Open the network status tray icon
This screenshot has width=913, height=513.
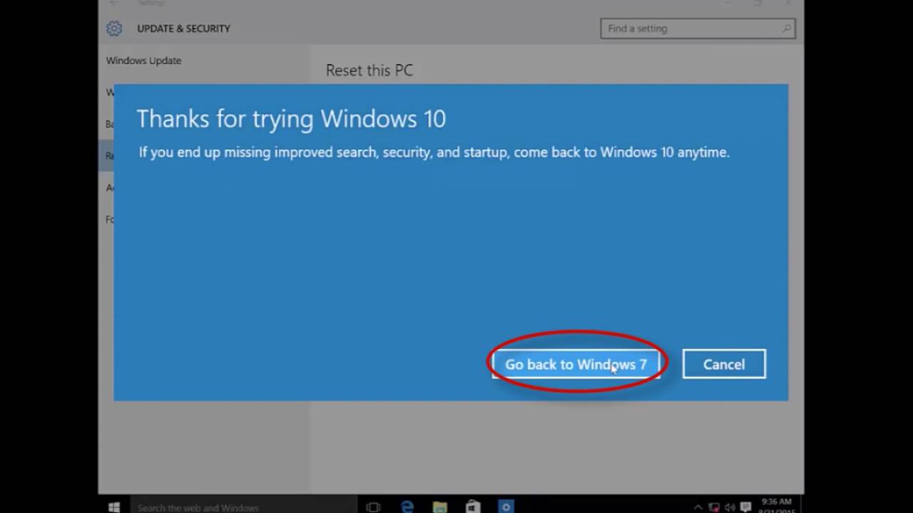[x=714, y=507]
